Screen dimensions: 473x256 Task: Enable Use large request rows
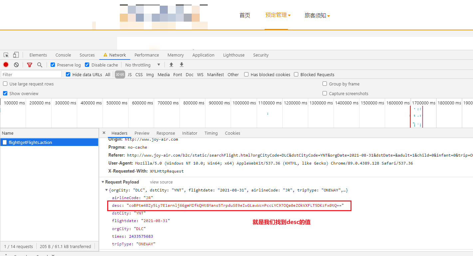click(x=5, y=84)
